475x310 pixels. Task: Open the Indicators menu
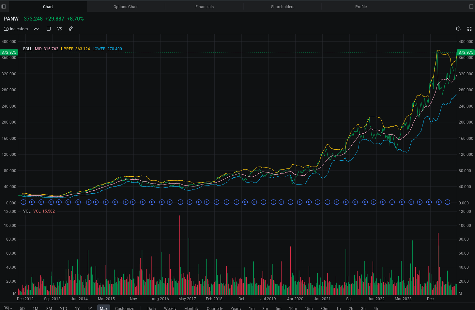point(16,29)
